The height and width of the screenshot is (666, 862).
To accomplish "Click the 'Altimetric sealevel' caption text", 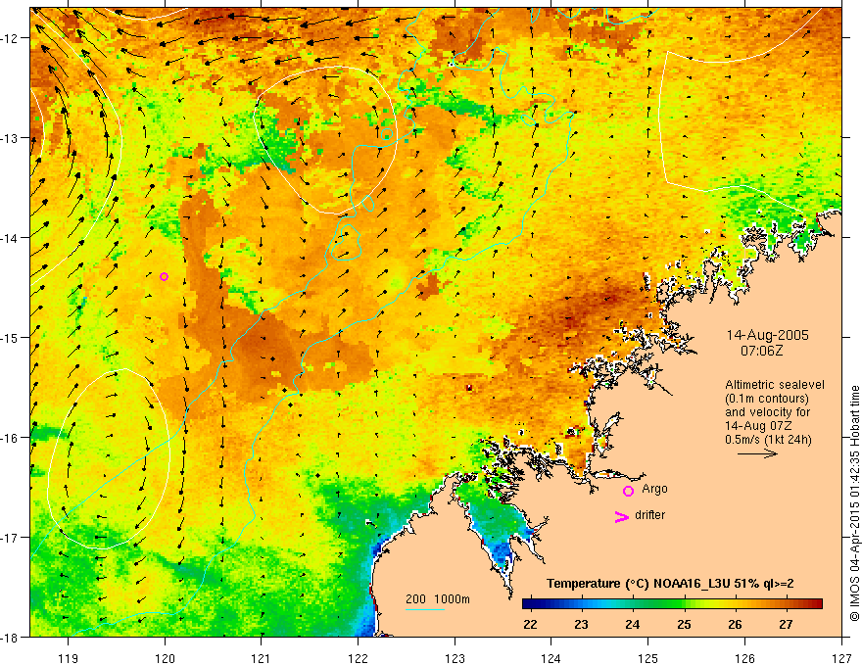I will (775, 385).
